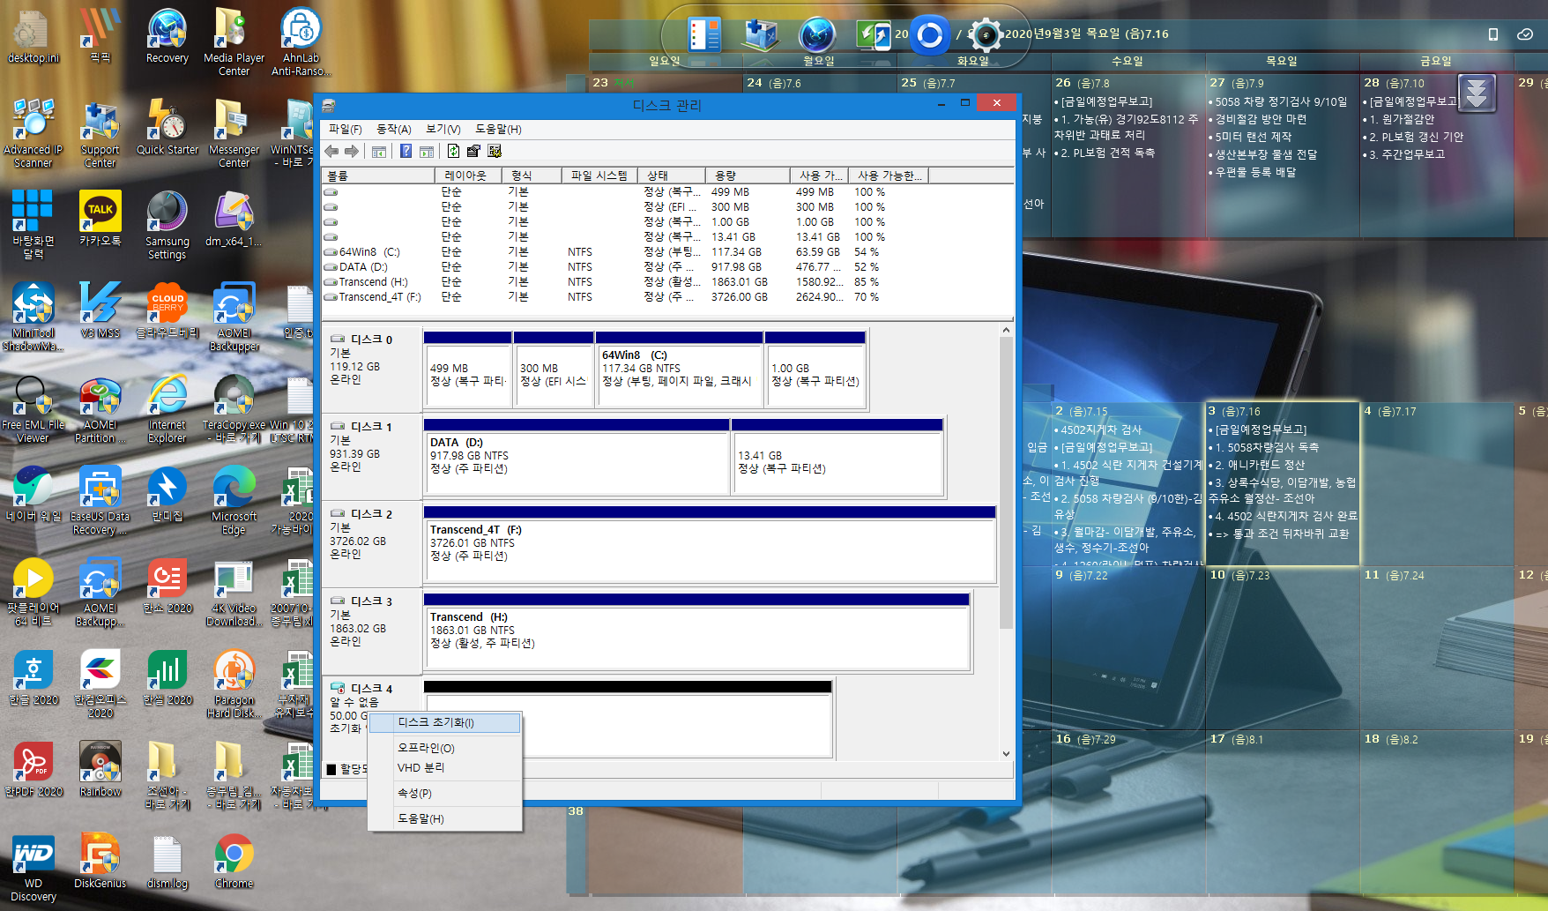Select the 300 MB EFI partition block

[554, 370]
